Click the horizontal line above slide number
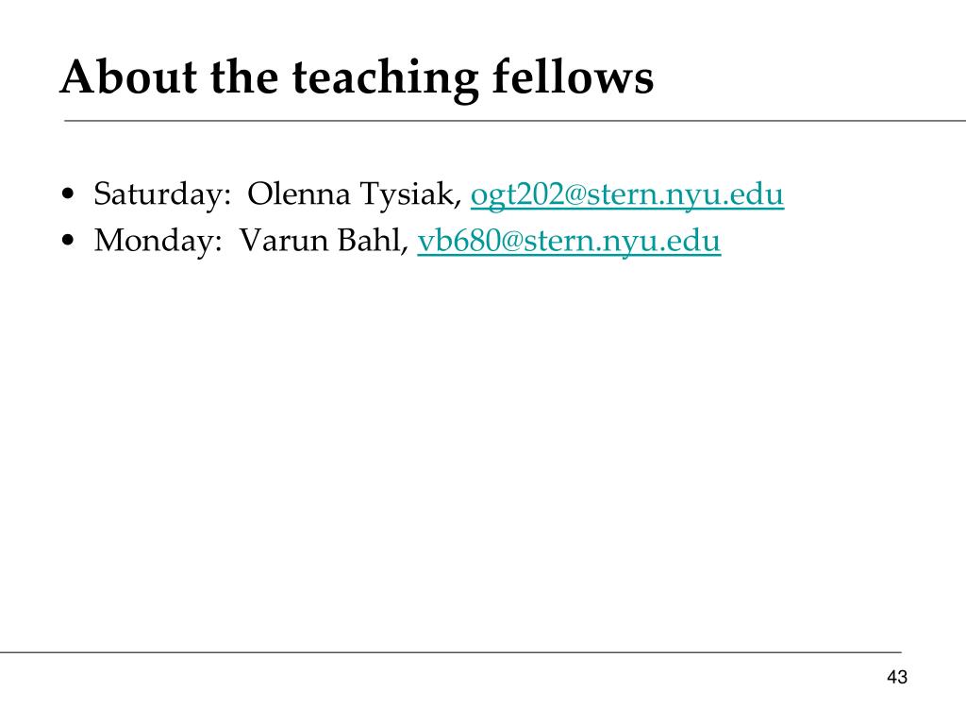 click(451, 651)
